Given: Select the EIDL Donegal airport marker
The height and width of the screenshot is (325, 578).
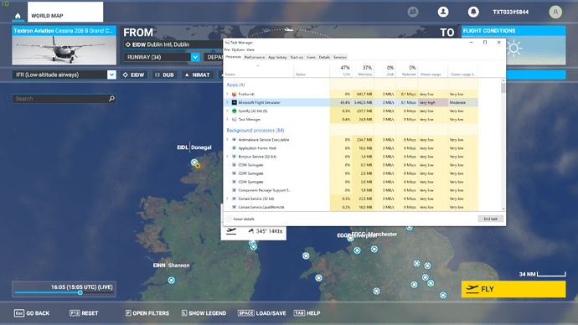Looking at the screenshot, I should coord(194,162).
